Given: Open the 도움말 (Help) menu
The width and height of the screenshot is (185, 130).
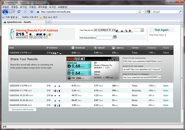Looking at the screenshot, I should [x=62, y=7].
